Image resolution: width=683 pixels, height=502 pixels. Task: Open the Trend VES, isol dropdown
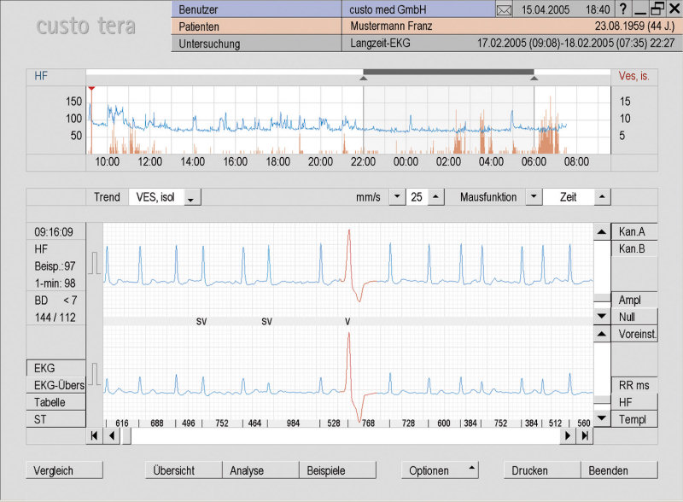191,198
